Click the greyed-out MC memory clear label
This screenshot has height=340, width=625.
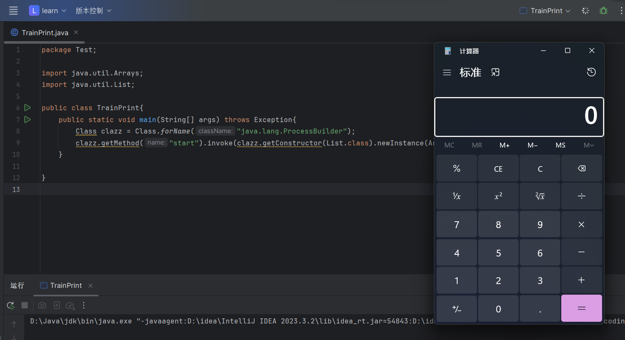pyautogui.click(x=449, y=145)
